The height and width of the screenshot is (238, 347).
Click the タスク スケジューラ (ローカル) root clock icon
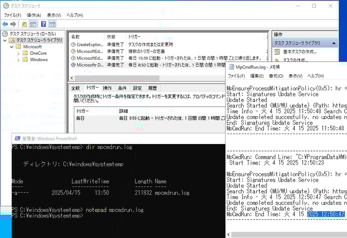pos(5,34)
